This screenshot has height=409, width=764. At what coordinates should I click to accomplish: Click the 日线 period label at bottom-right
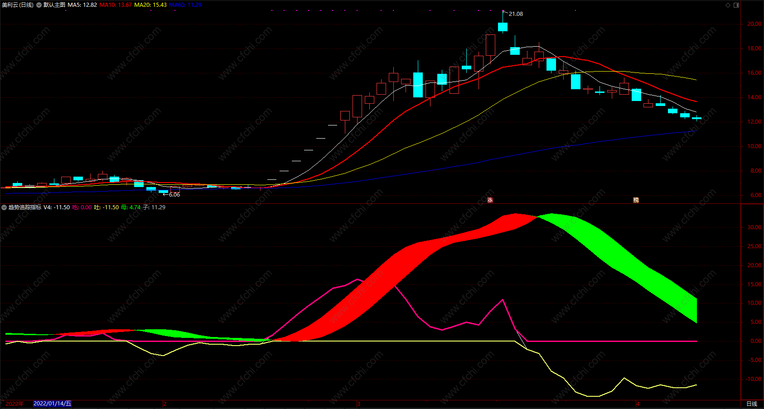click(752, 404)
